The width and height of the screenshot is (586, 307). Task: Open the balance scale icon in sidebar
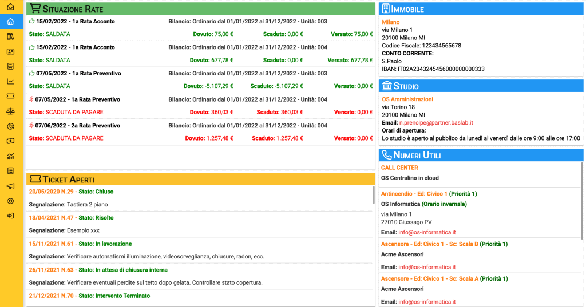pos(10,111)
